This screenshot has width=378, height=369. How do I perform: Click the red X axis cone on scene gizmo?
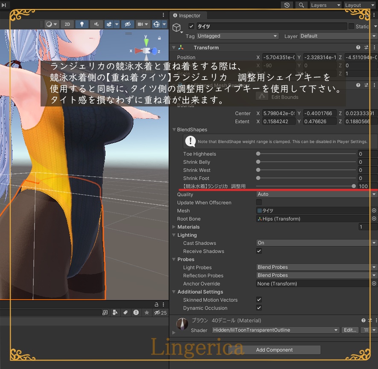139,51
